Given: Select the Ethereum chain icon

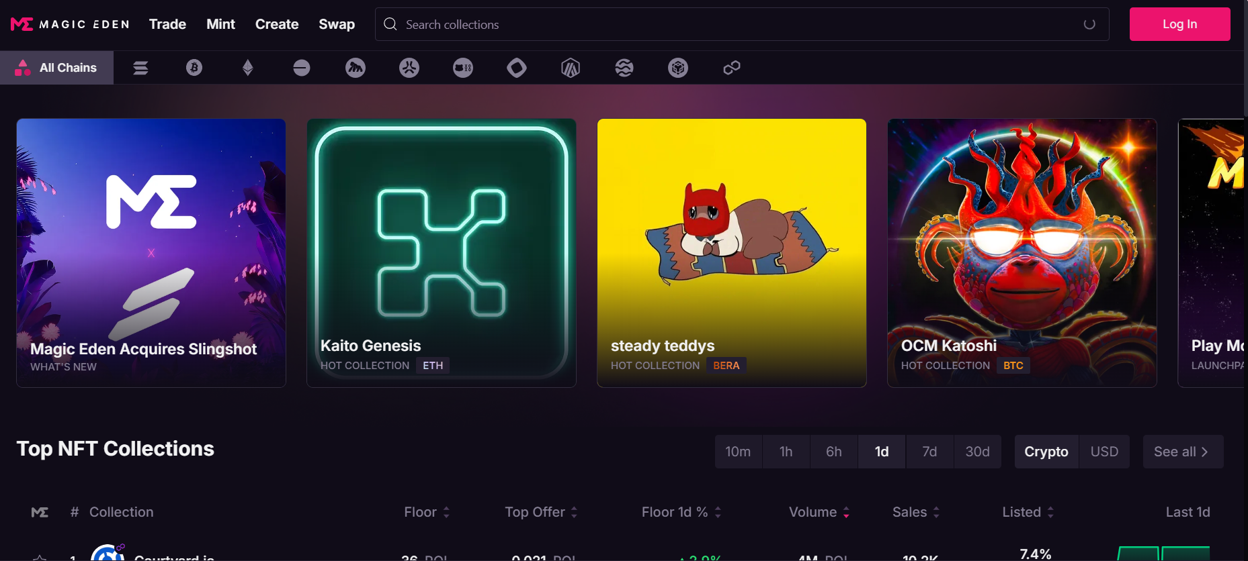Looking at the screenshot, I should tap(248, 68).
